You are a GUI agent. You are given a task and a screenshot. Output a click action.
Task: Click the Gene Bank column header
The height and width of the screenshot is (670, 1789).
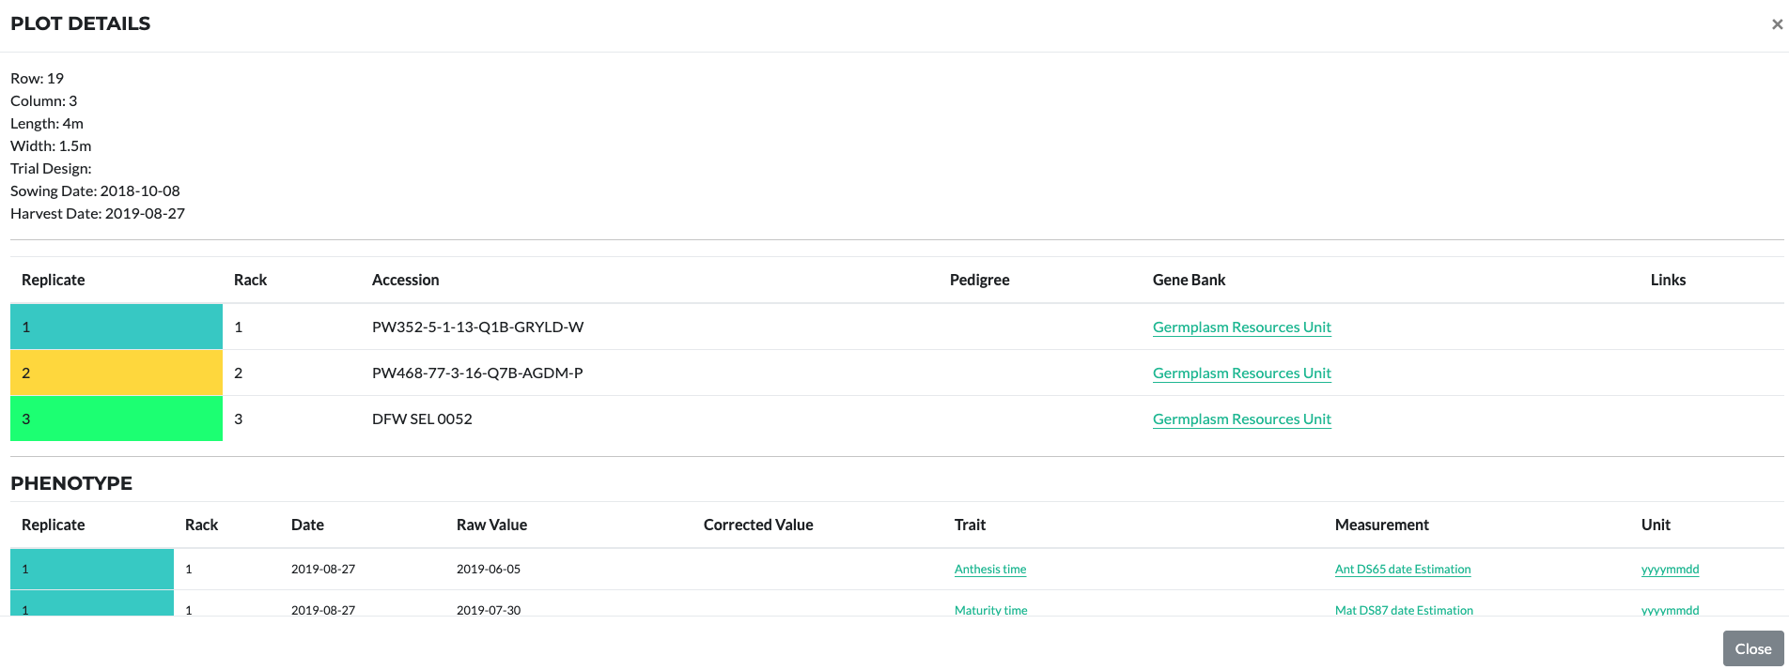(1189, 280)
